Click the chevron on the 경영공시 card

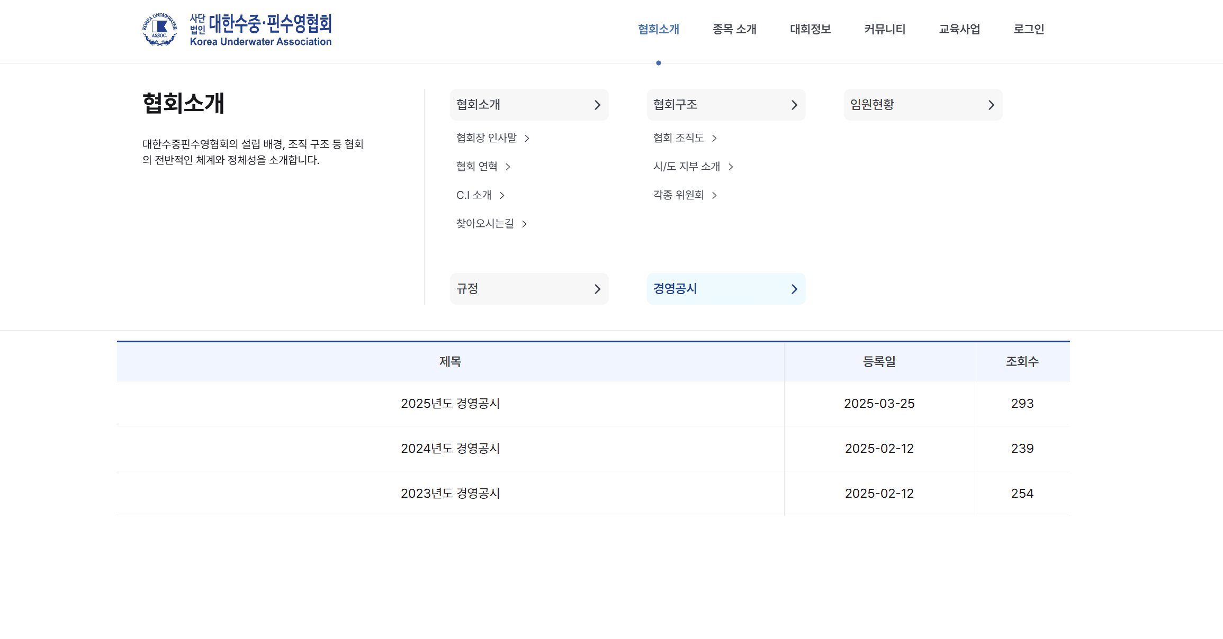click(x=794, y=289)
